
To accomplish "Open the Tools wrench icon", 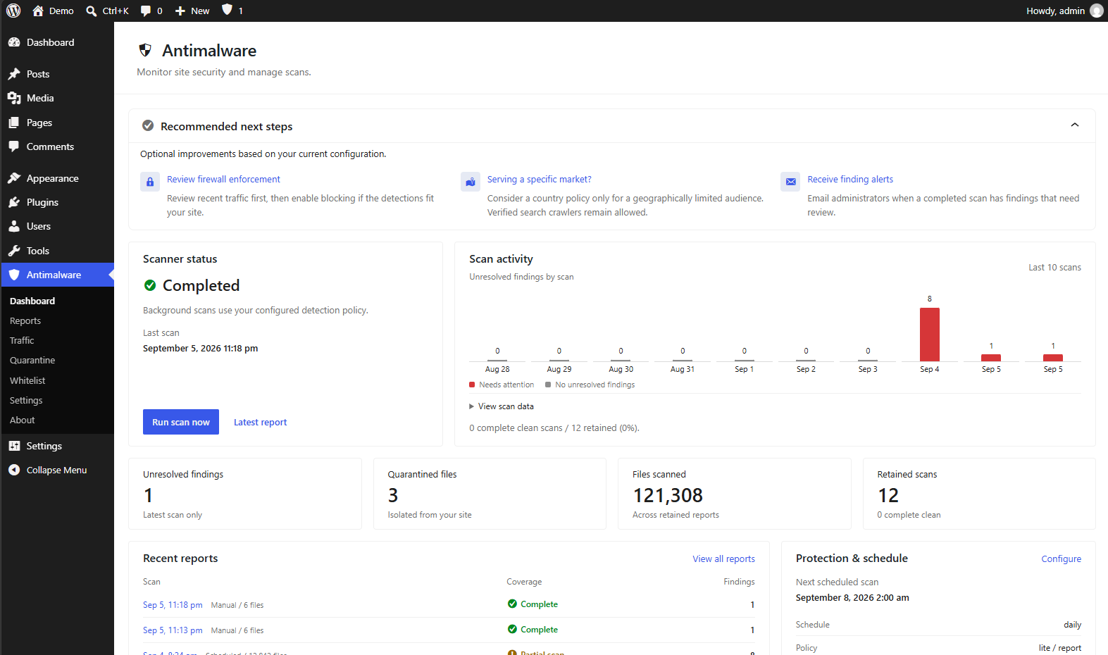I will tap(14, 251).
